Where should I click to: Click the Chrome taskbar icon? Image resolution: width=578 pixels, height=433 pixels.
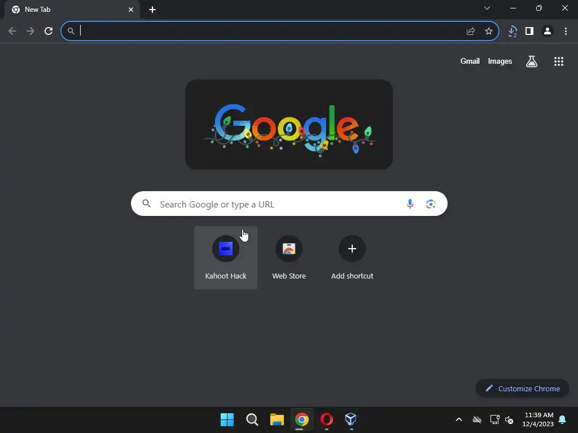coord(302,419)
